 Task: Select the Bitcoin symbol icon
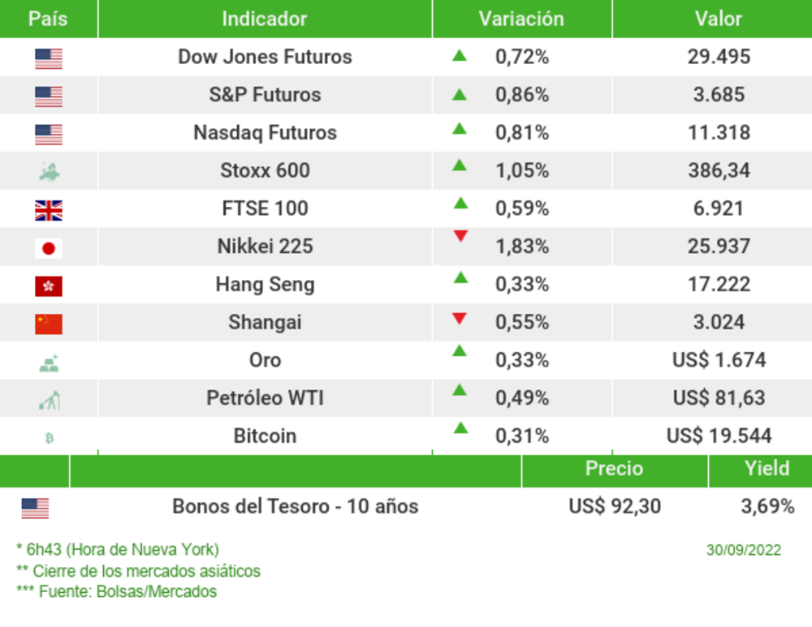(49, 438)
